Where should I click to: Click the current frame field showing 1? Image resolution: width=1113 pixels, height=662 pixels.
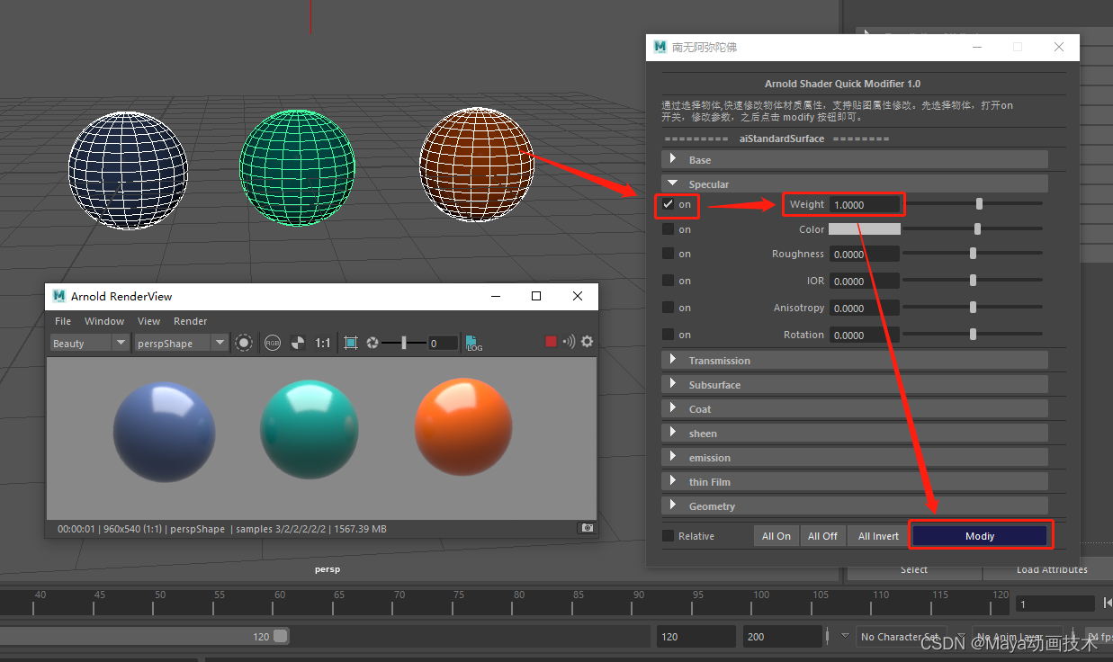point(1055,604)
